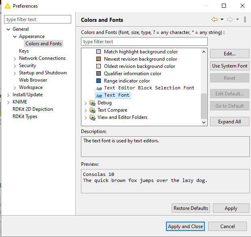Click the Aa icon beside Text Font
Screen dimensions: 251x237
coord(99,95)
